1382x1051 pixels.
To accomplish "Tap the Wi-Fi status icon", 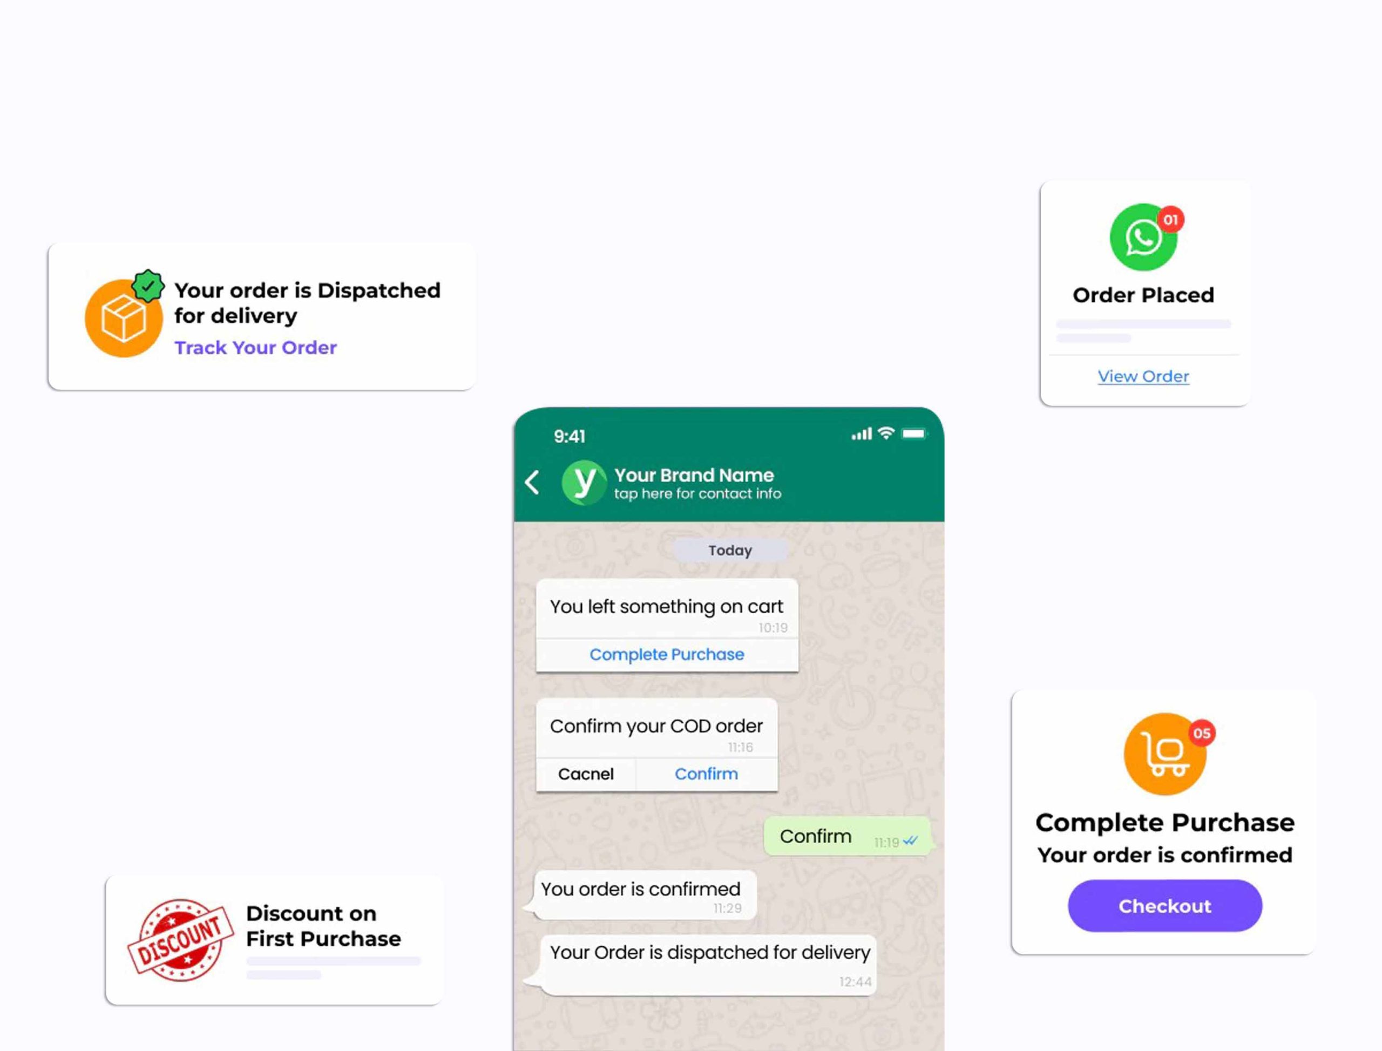I will [x=886, y=433].
